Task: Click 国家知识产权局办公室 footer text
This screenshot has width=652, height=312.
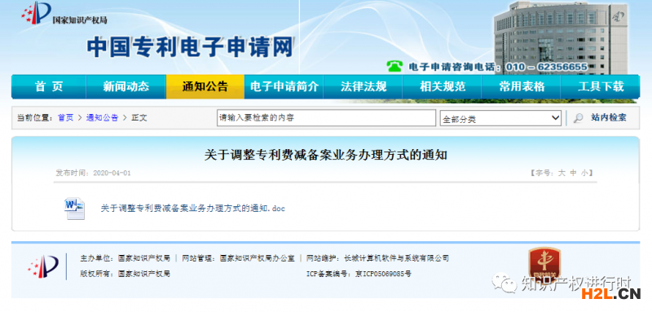Action: point(258,258)
